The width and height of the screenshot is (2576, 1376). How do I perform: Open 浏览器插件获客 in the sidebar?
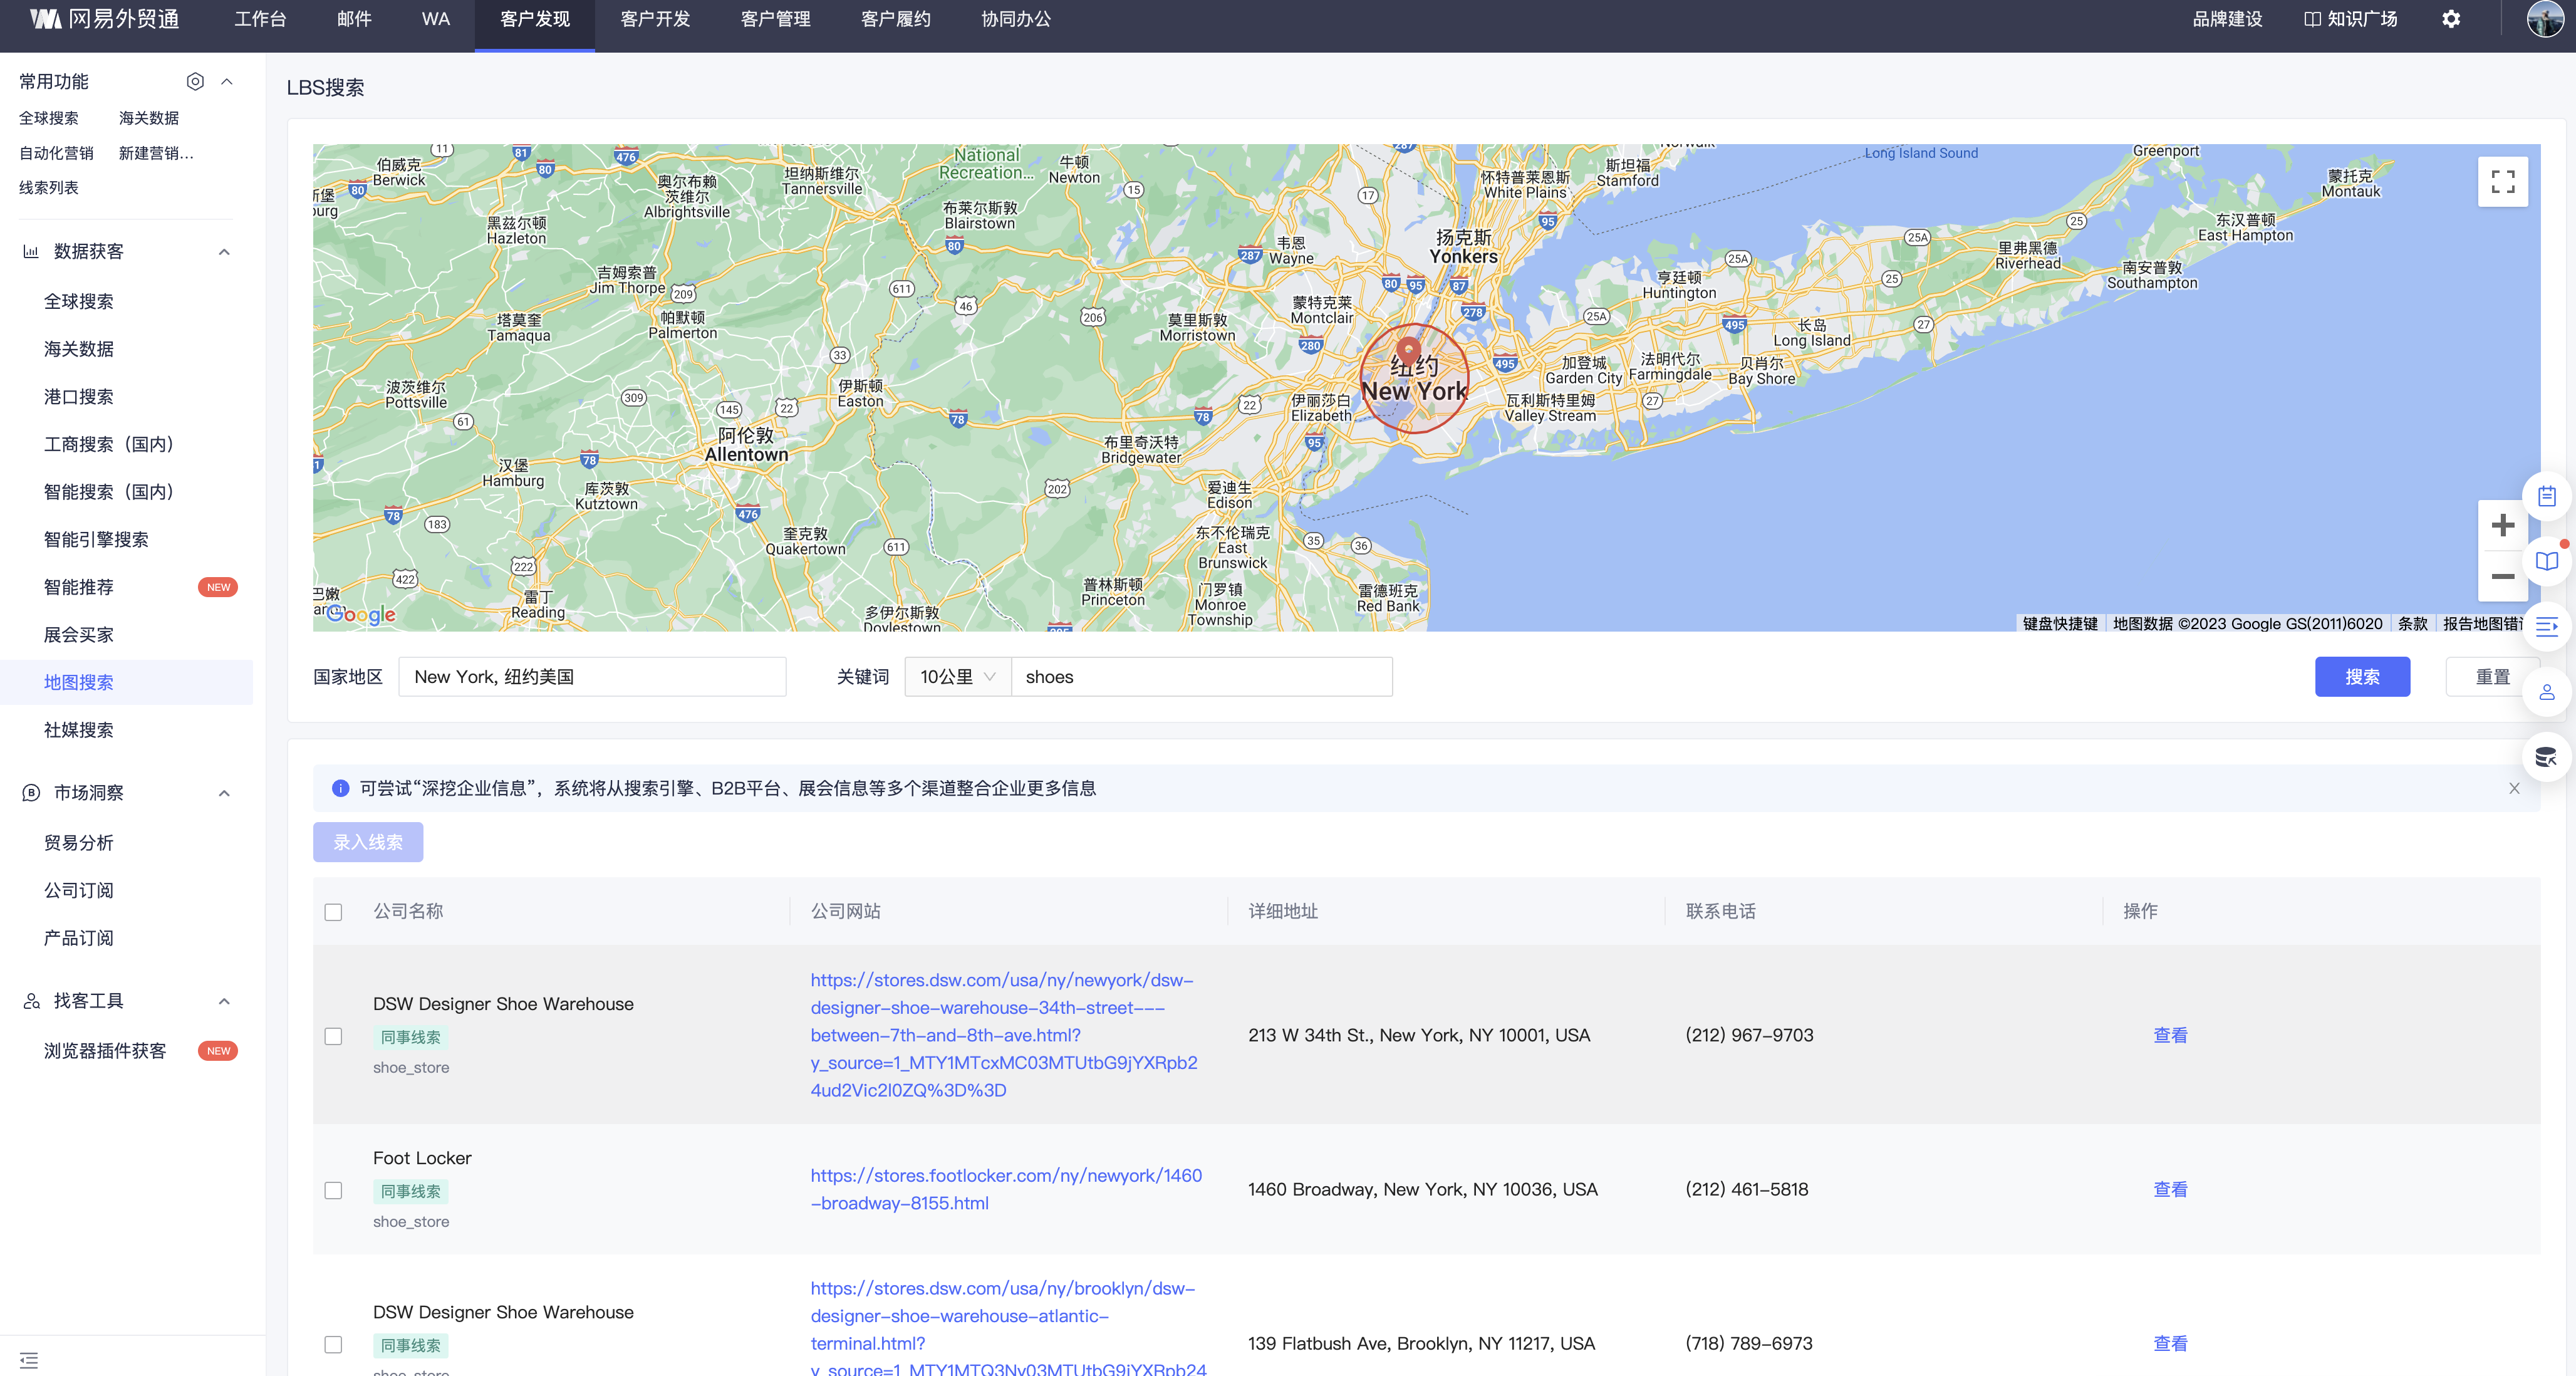[105, 1051]
